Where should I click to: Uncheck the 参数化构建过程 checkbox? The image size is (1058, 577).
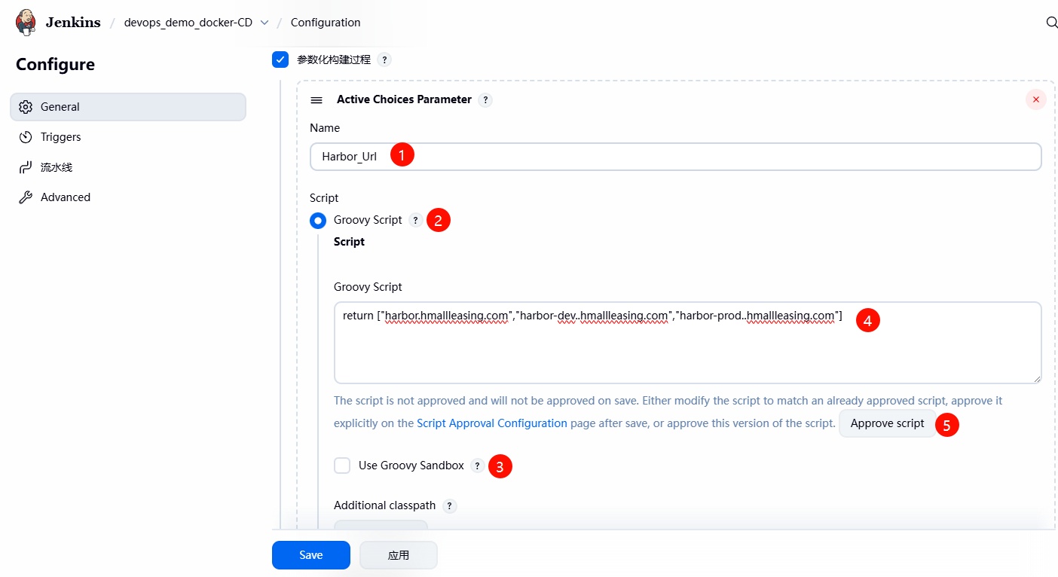click(x=280, y=60)
